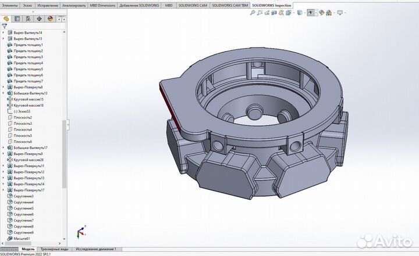Toggle the Apply Scene icon
Screen dimensions: 419x256
(x=329, y=12)
